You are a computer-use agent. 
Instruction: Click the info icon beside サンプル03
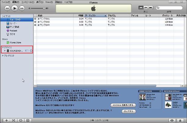click(35, 25)
